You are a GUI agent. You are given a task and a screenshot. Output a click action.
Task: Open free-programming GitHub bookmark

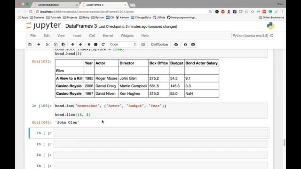[182, 17]
